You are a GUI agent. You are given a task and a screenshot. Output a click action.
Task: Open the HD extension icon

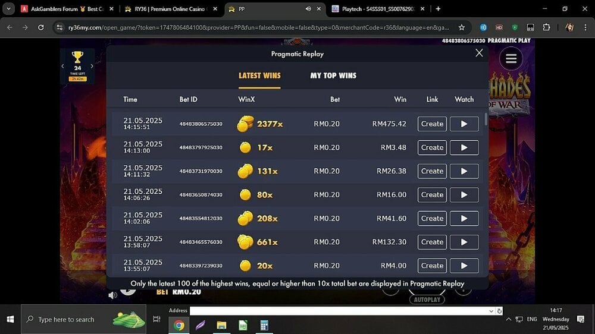pyautogui.click(x=499, y=27)
